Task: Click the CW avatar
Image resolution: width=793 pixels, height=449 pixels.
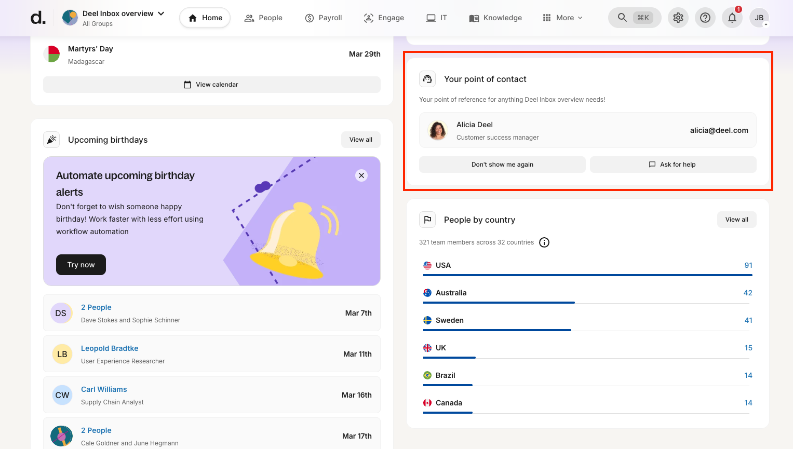Action: [x=62, y=395]
